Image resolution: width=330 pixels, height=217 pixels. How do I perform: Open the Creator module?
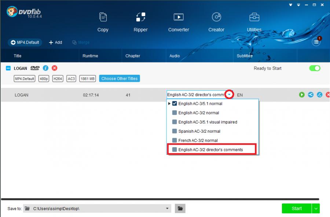click(216, 22)
